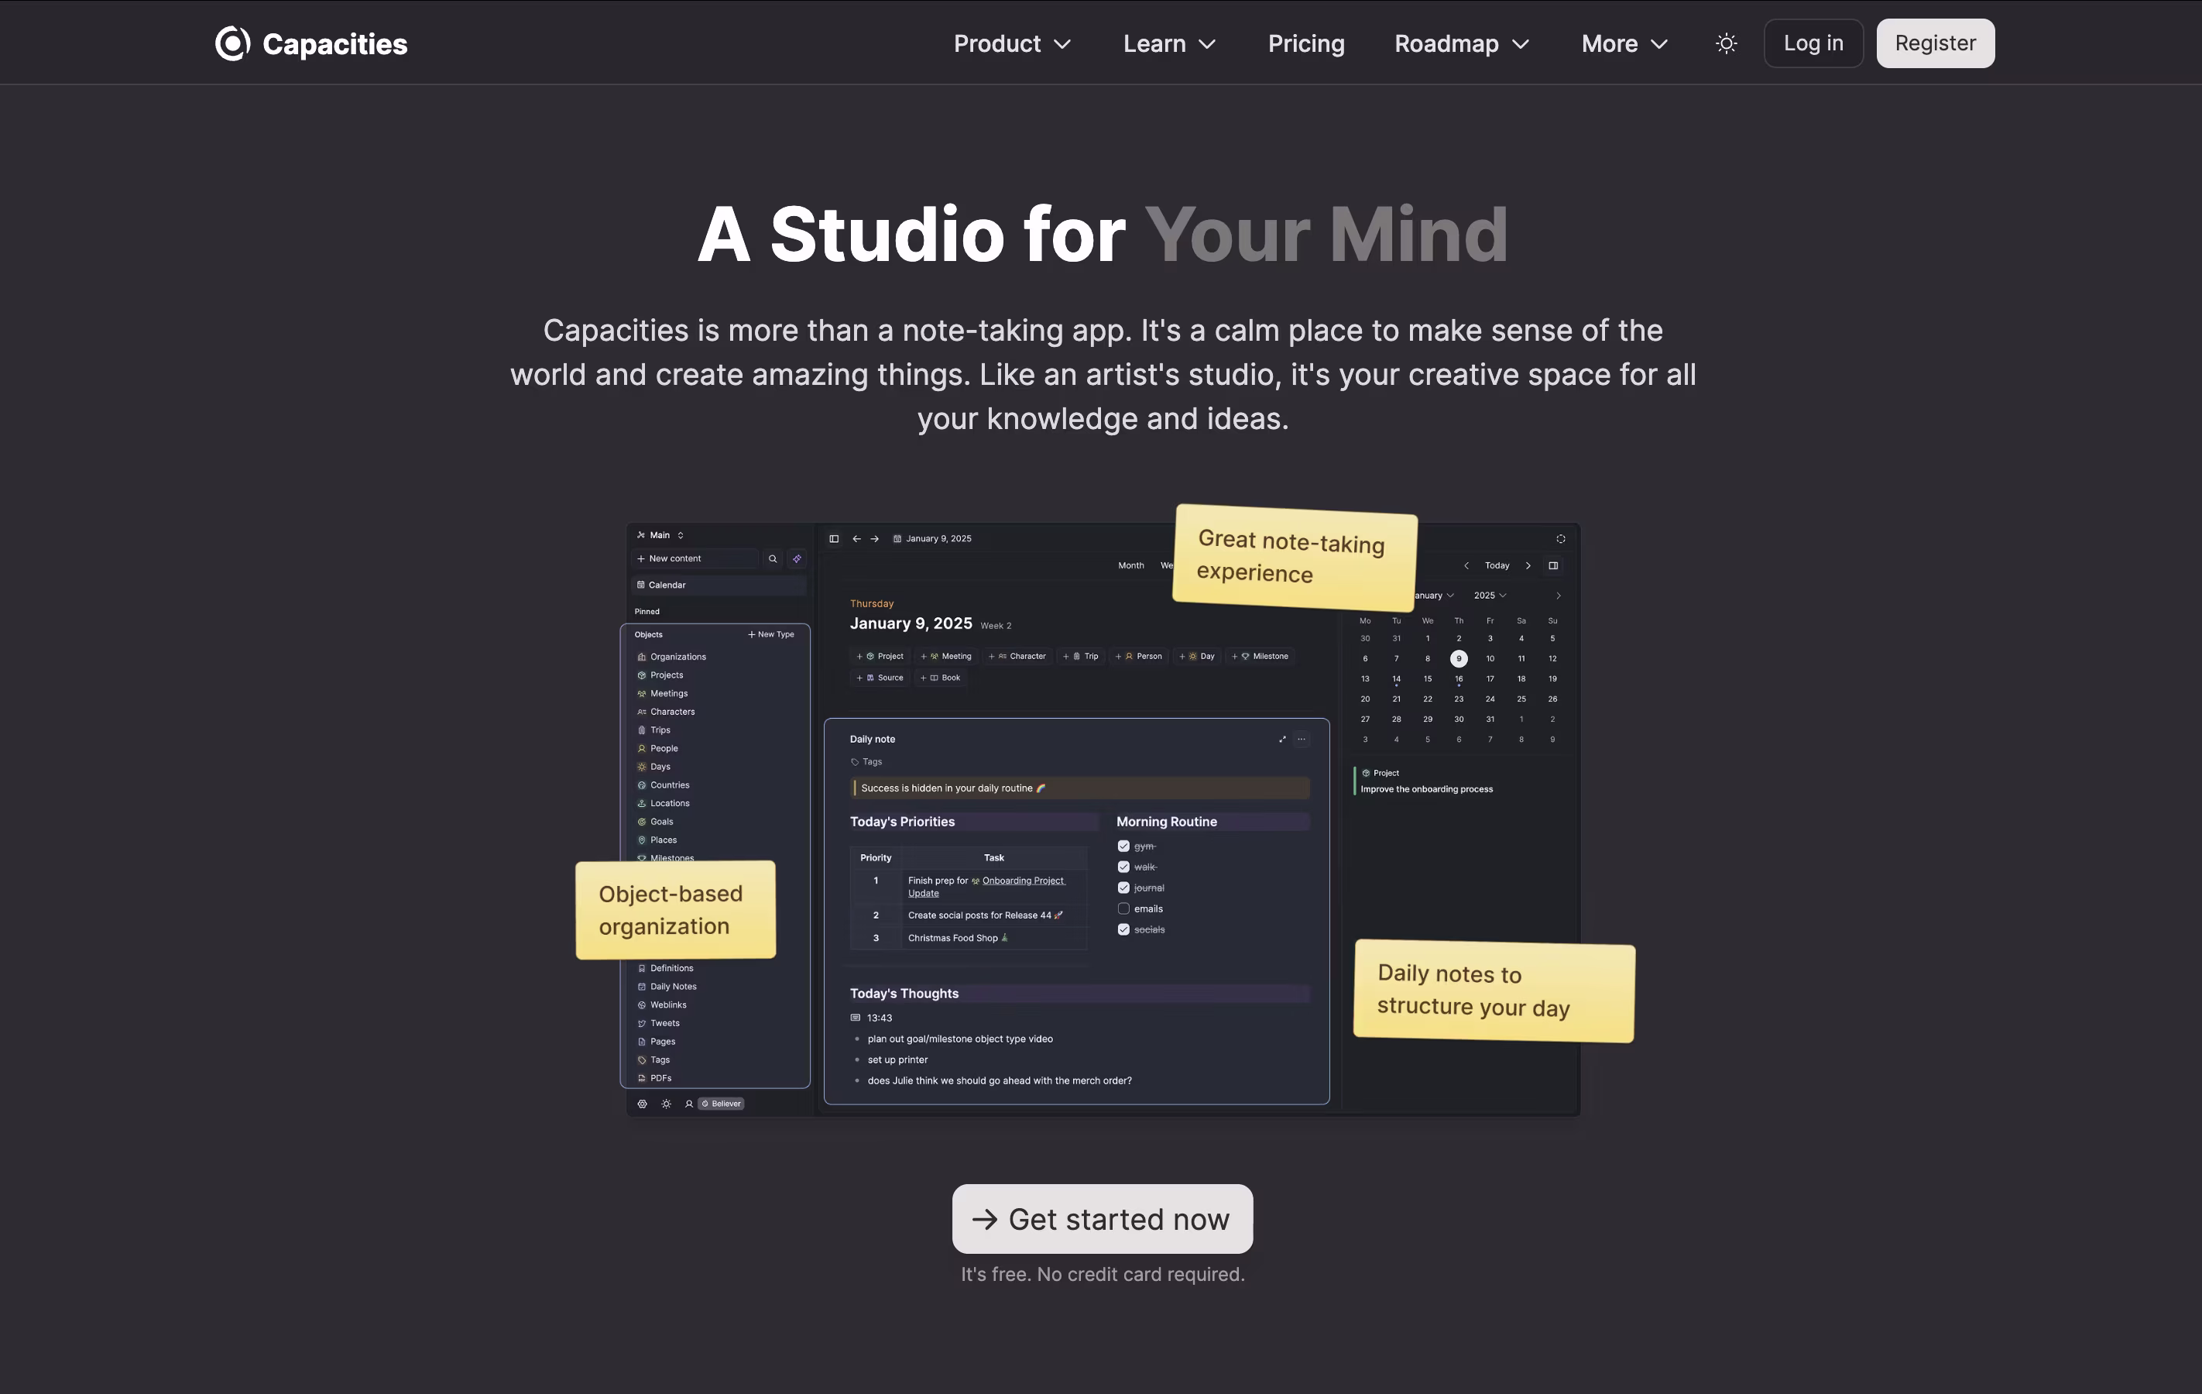This screenshot has width=2202, height=1394.
Task: Click the Milestone chip under the date
Action: (x=1260, y=657)
